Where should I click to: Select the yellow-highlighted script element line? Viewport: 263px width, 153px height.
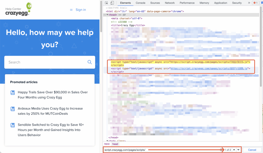point(181,64)
